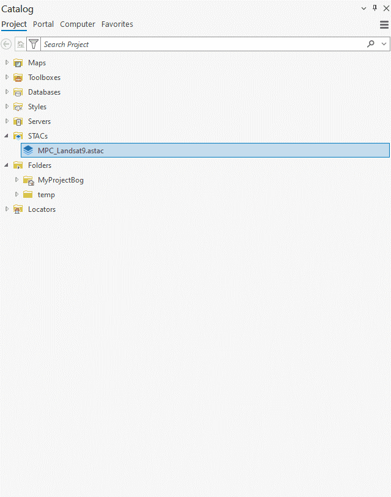Viewport: 391px width, 497px height.
Task: Expand the Maps node
Action: click(7, 62)
